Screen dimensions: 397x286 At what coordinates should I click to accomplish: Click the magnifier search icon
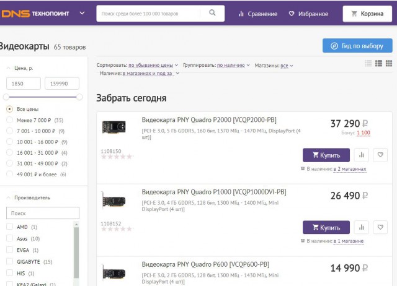212,13
